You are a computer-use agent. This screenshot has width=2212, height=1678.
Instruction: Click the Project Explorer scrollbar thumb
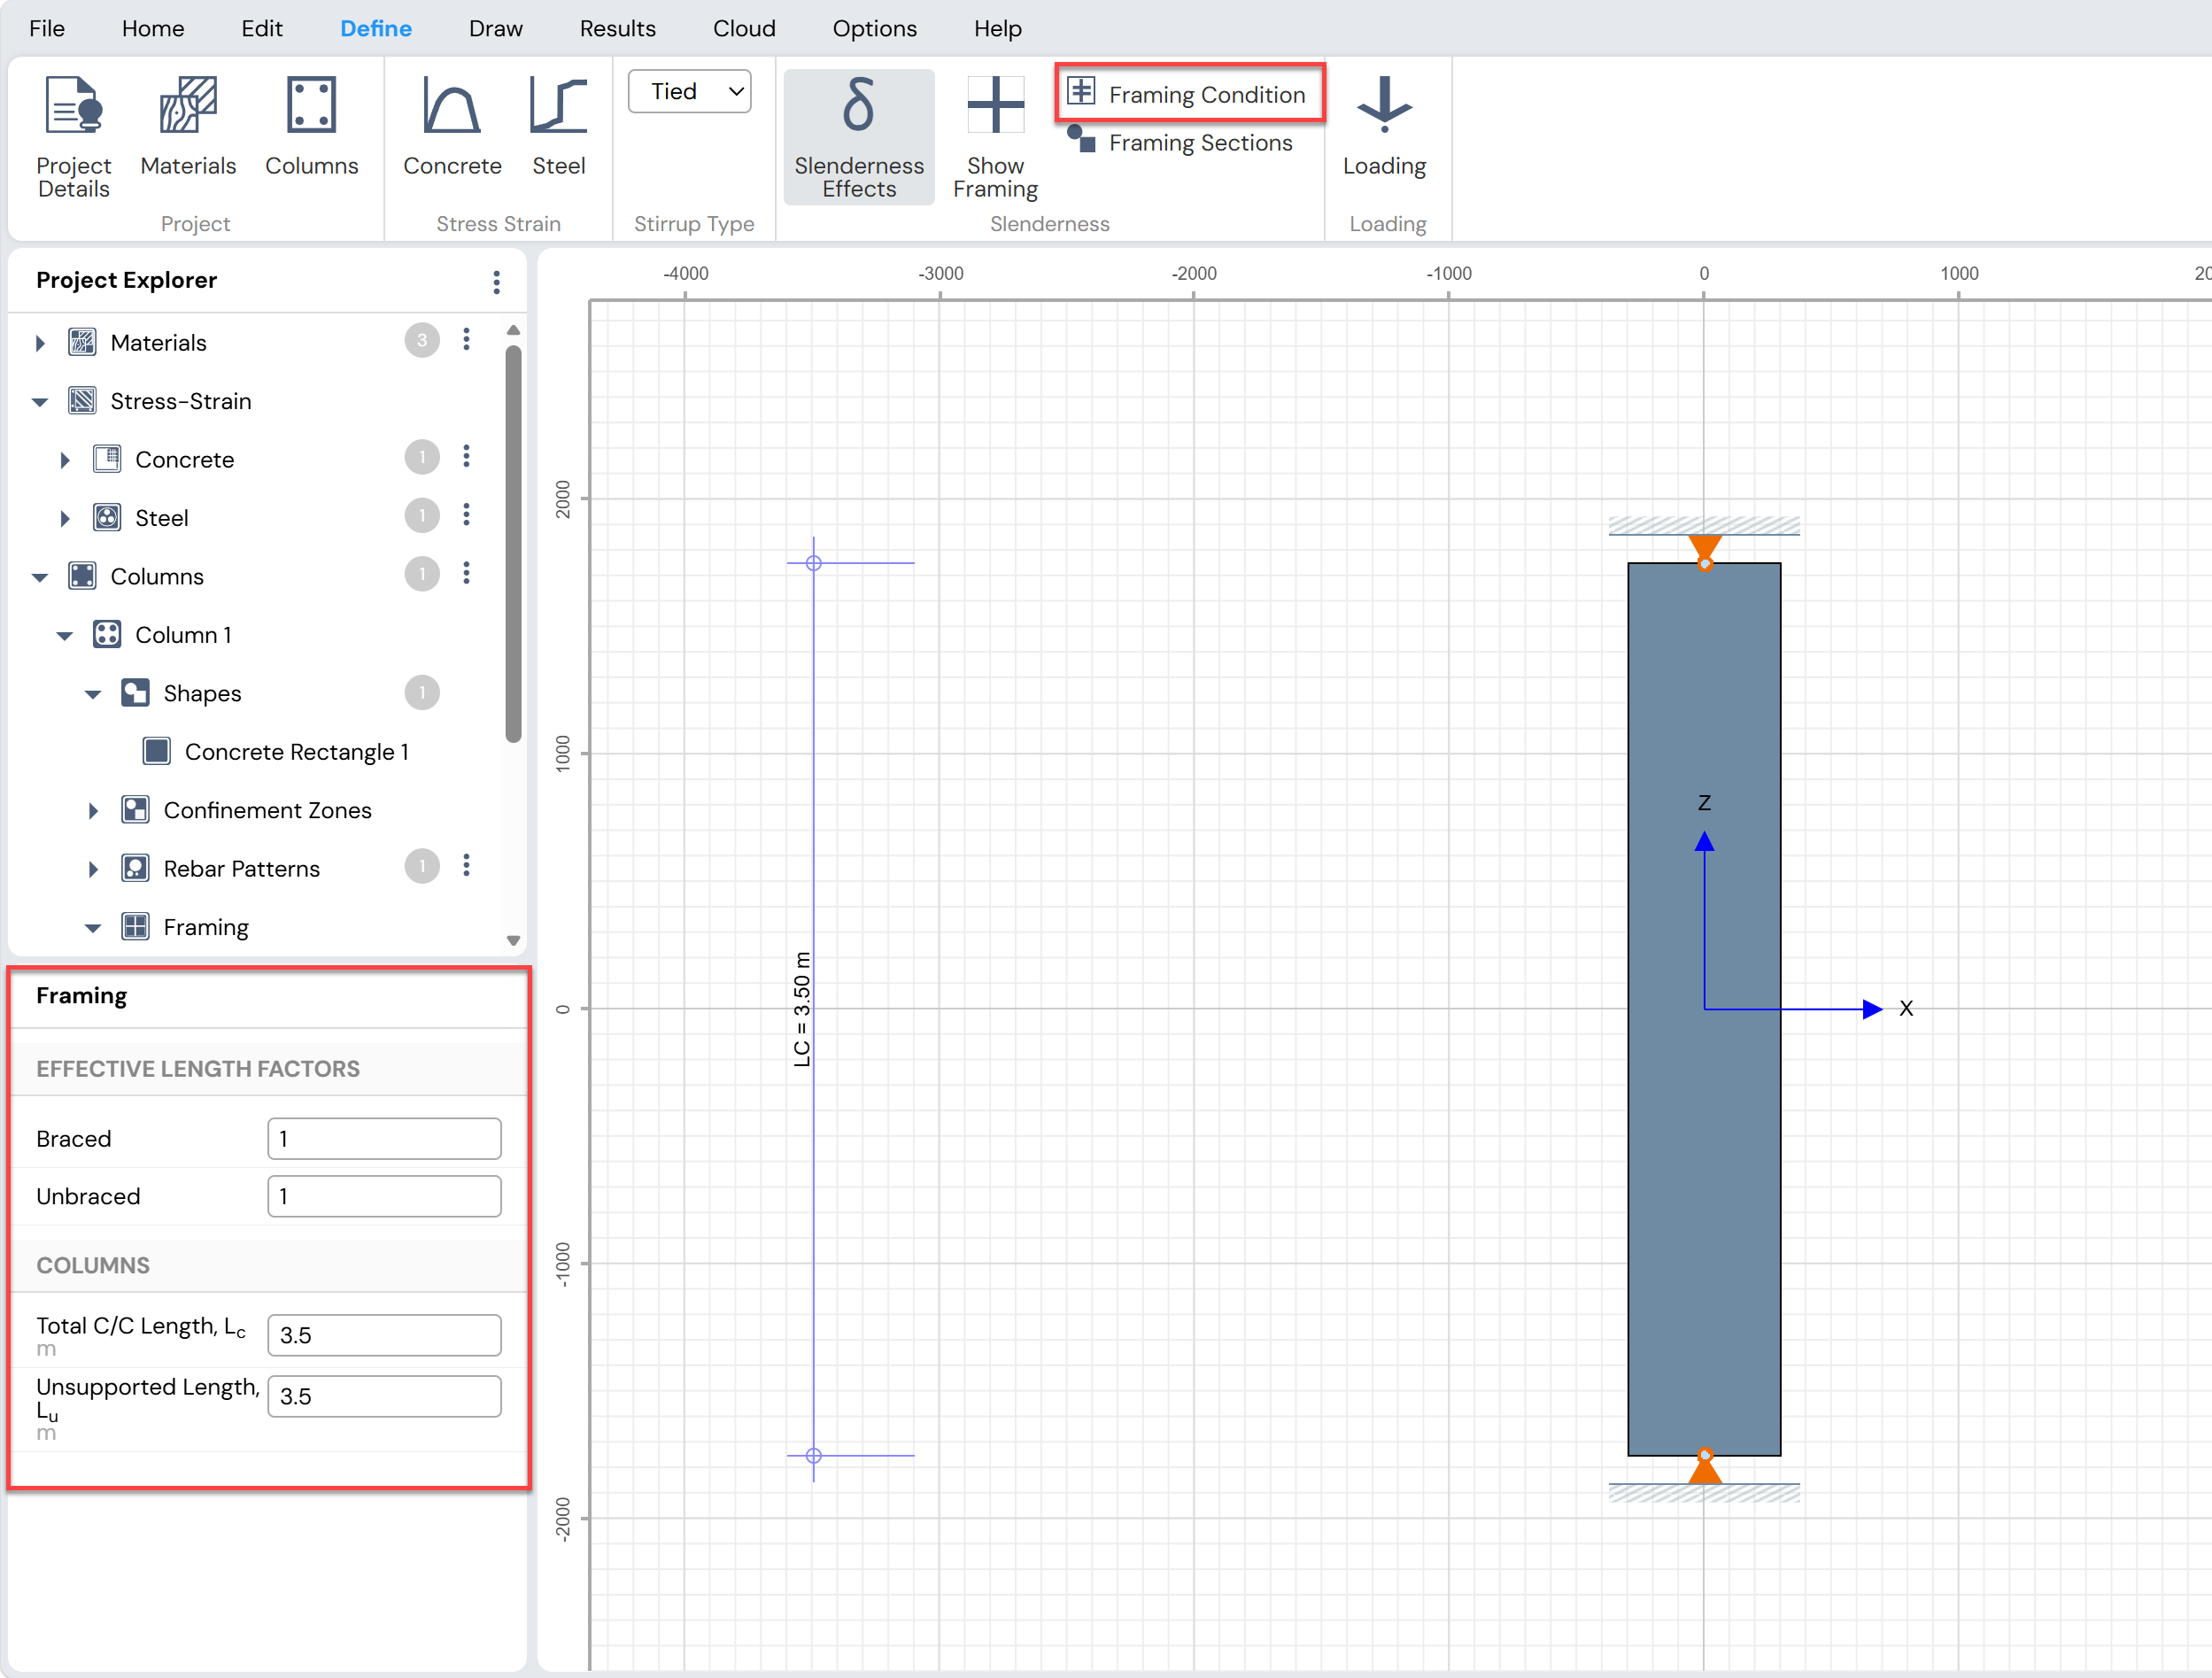pyautogui.click(x=513, y=545)
